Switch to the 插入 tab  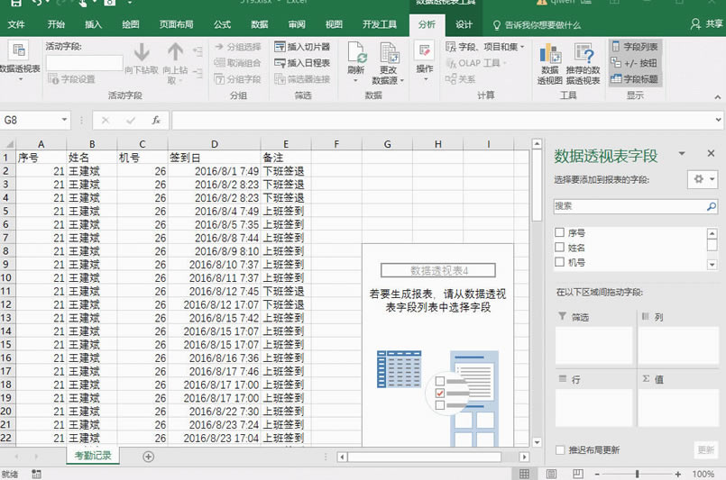click(x=93, y=24)
